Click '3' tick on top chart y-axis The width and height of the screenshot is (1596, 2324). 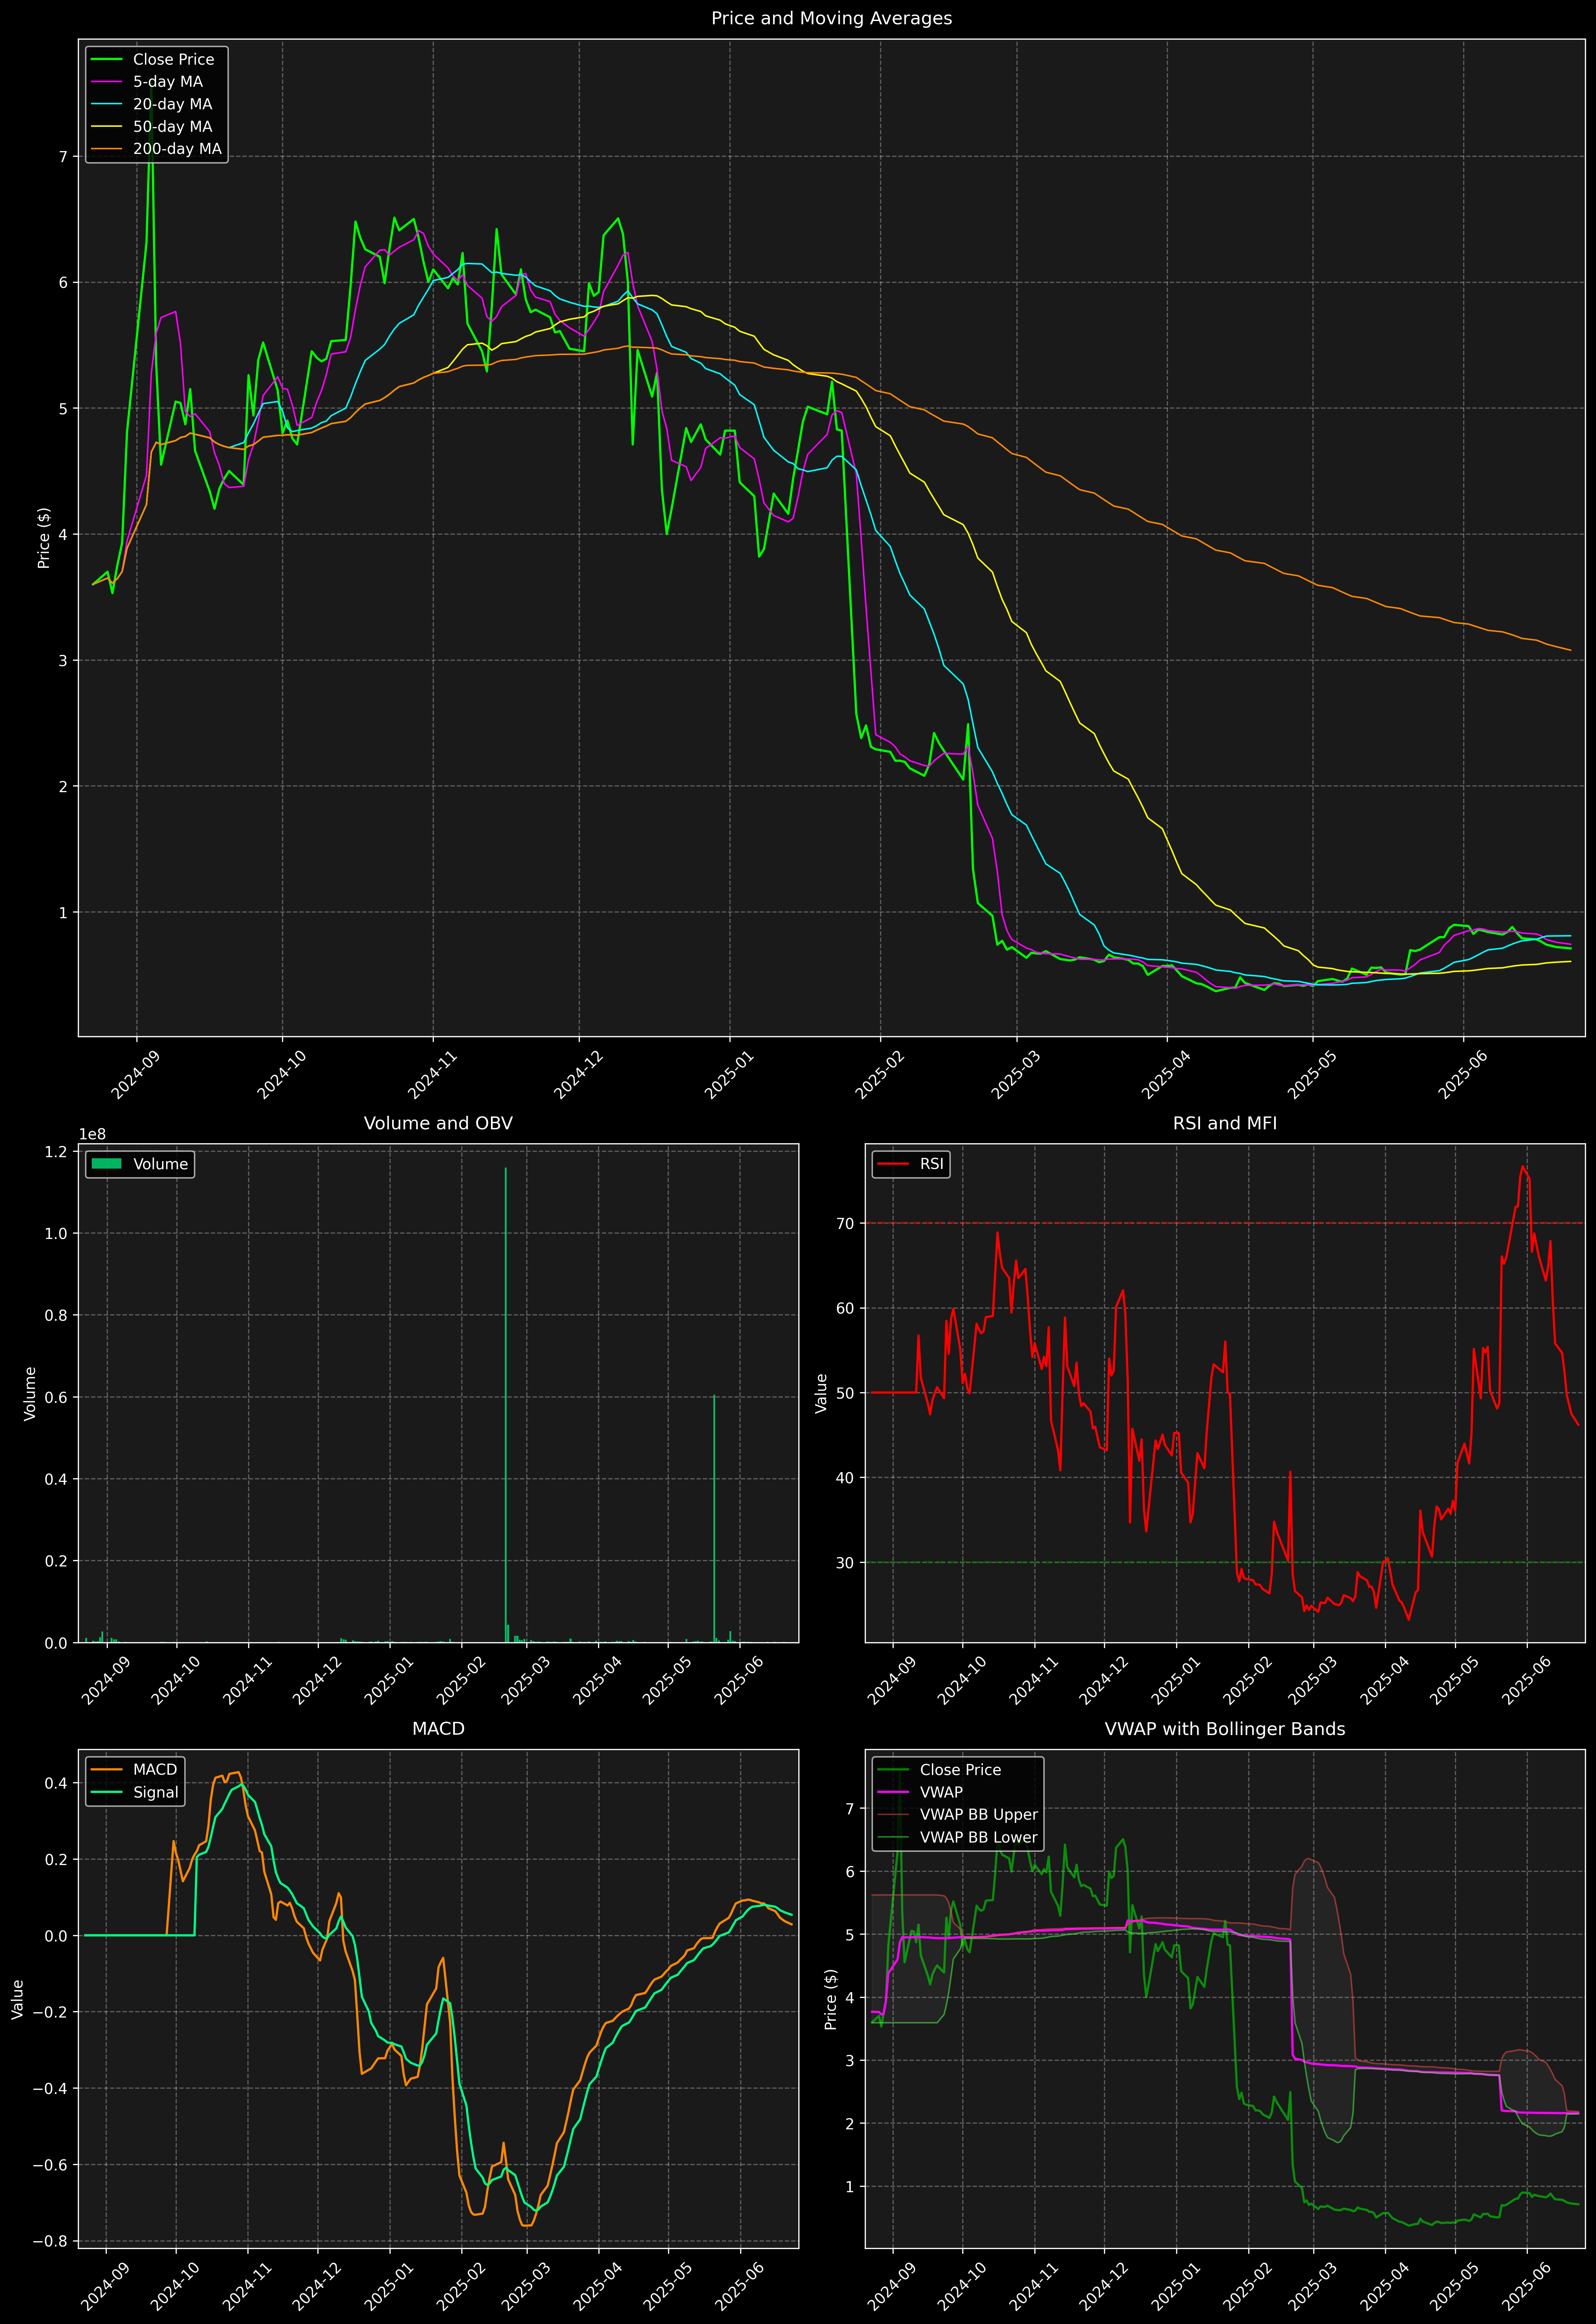(x=63, y=661)
